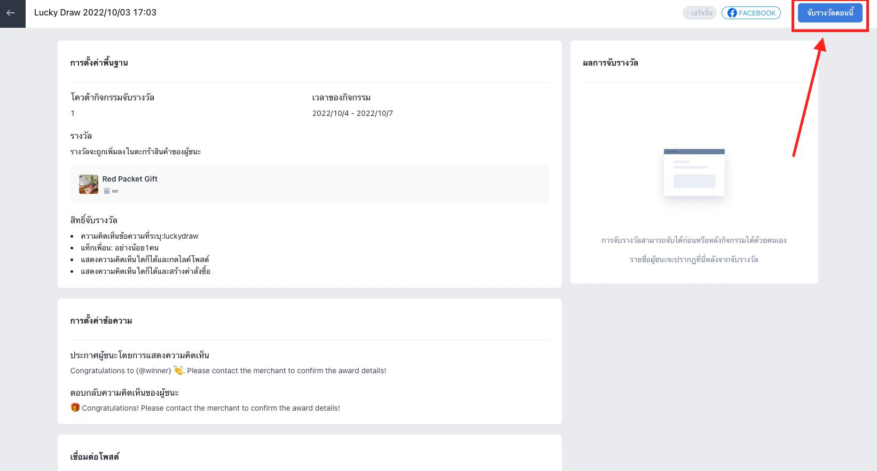
Task: Click the stock box icon under the gift
Action: [107, 191]
